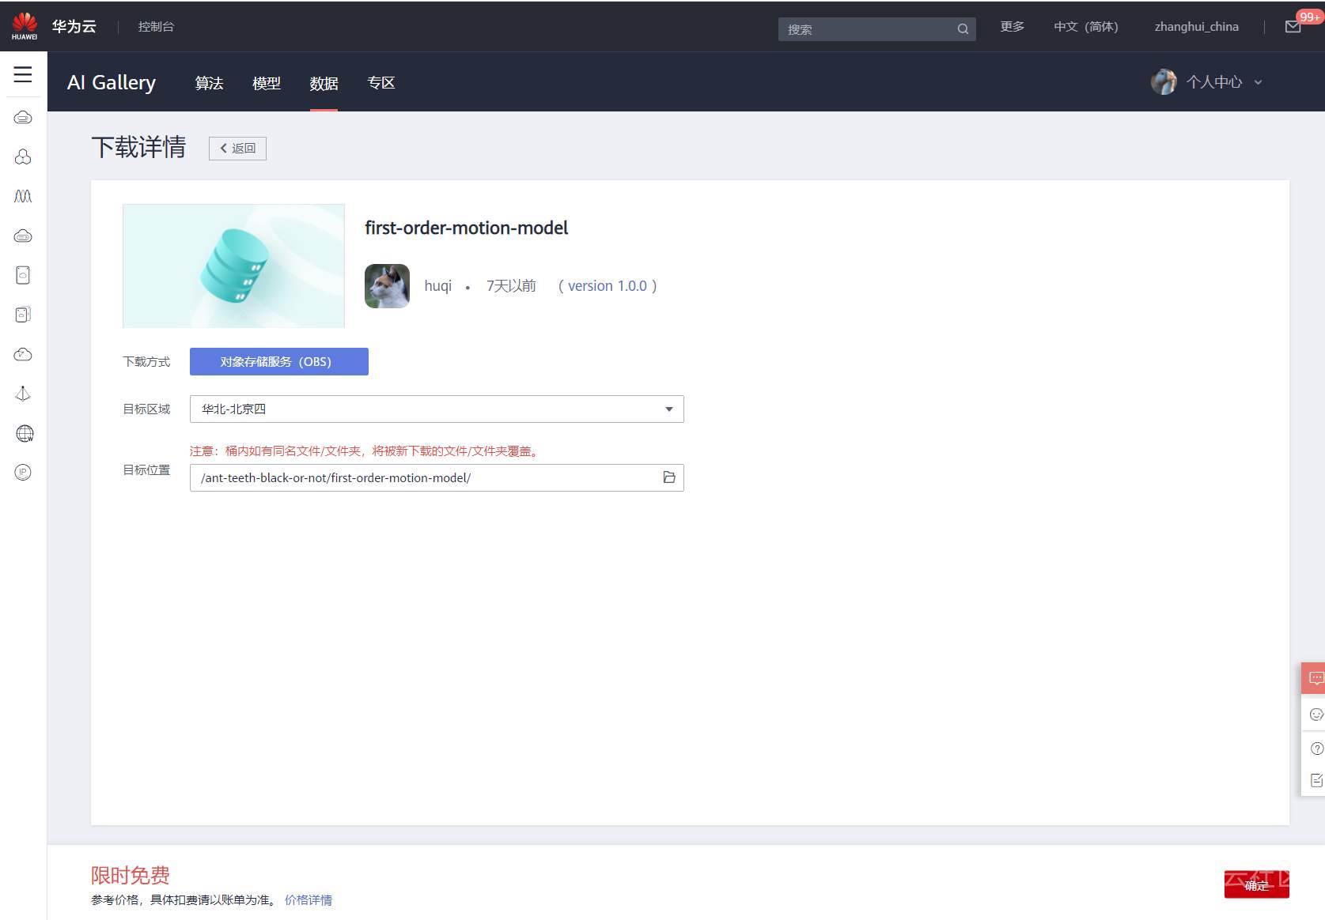Click the 7天以前 timestamp
Viewport: 1325px width, 920px height.
coord(511,286)
